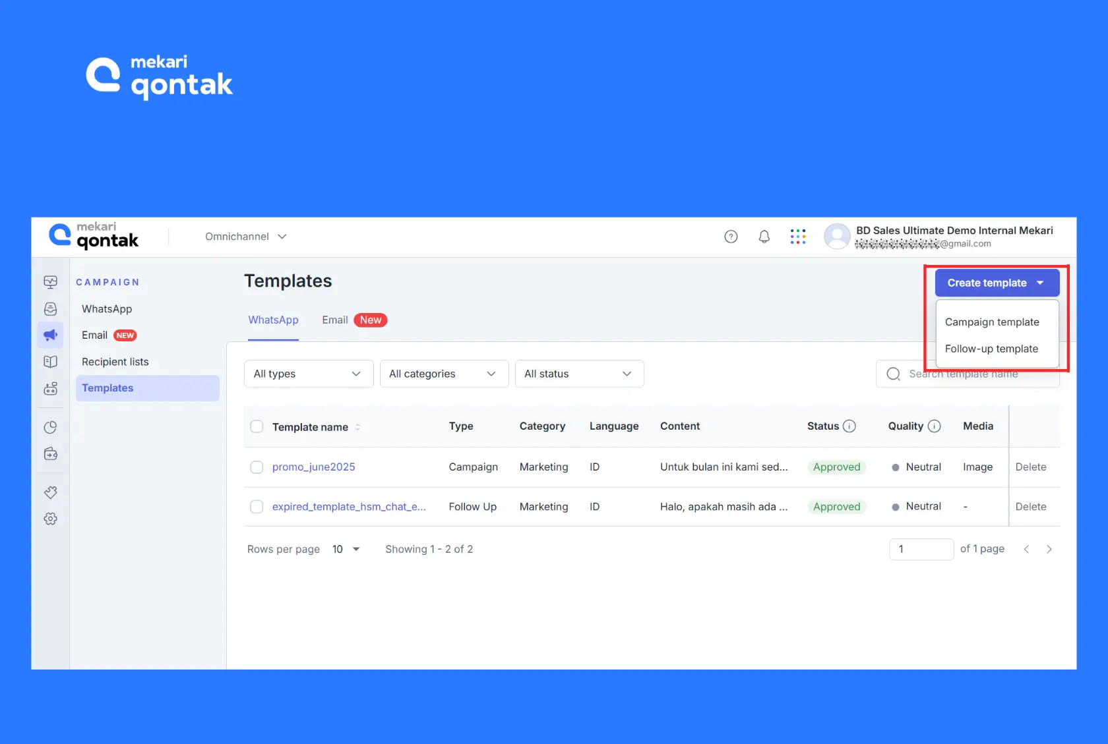The width and height of the screenshot is (1108, 744).
Task: Open the help question mark icon
Action: click(731, 237)
